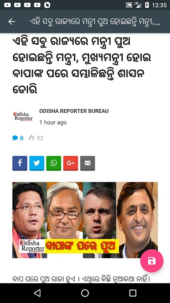Image resolution: width=170 pixels, height=303 pixels.
Task: Share article on Google Plus
Action: pos(71,163)
